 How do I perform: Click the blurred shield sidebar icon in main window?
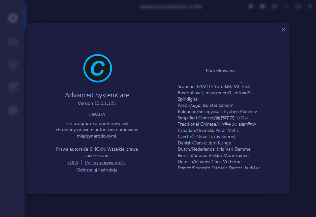pos(13,64)
